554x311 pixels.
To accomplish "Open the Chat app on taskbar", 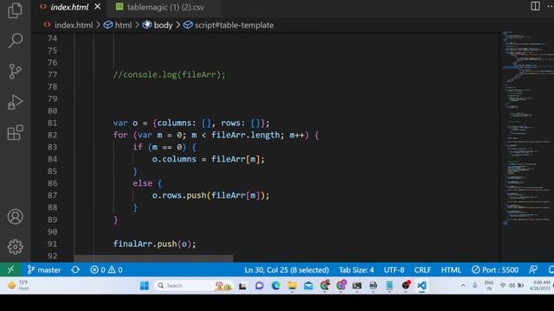I will point(260,285).
